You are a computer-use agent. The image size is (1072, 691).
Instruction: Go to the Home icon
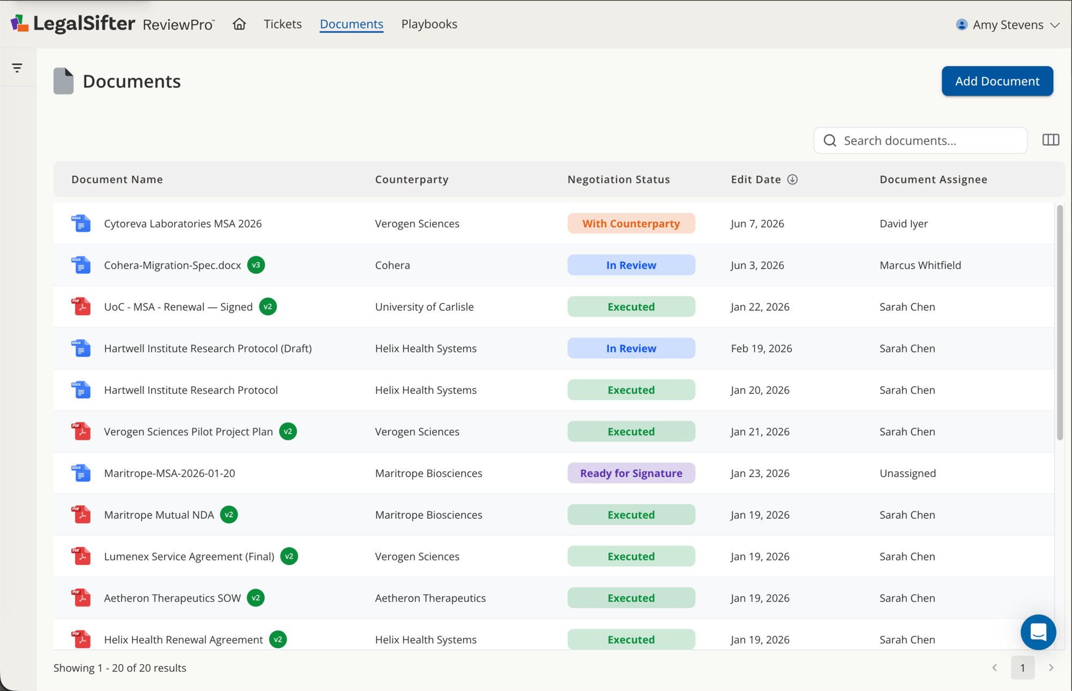pos(239,24)
